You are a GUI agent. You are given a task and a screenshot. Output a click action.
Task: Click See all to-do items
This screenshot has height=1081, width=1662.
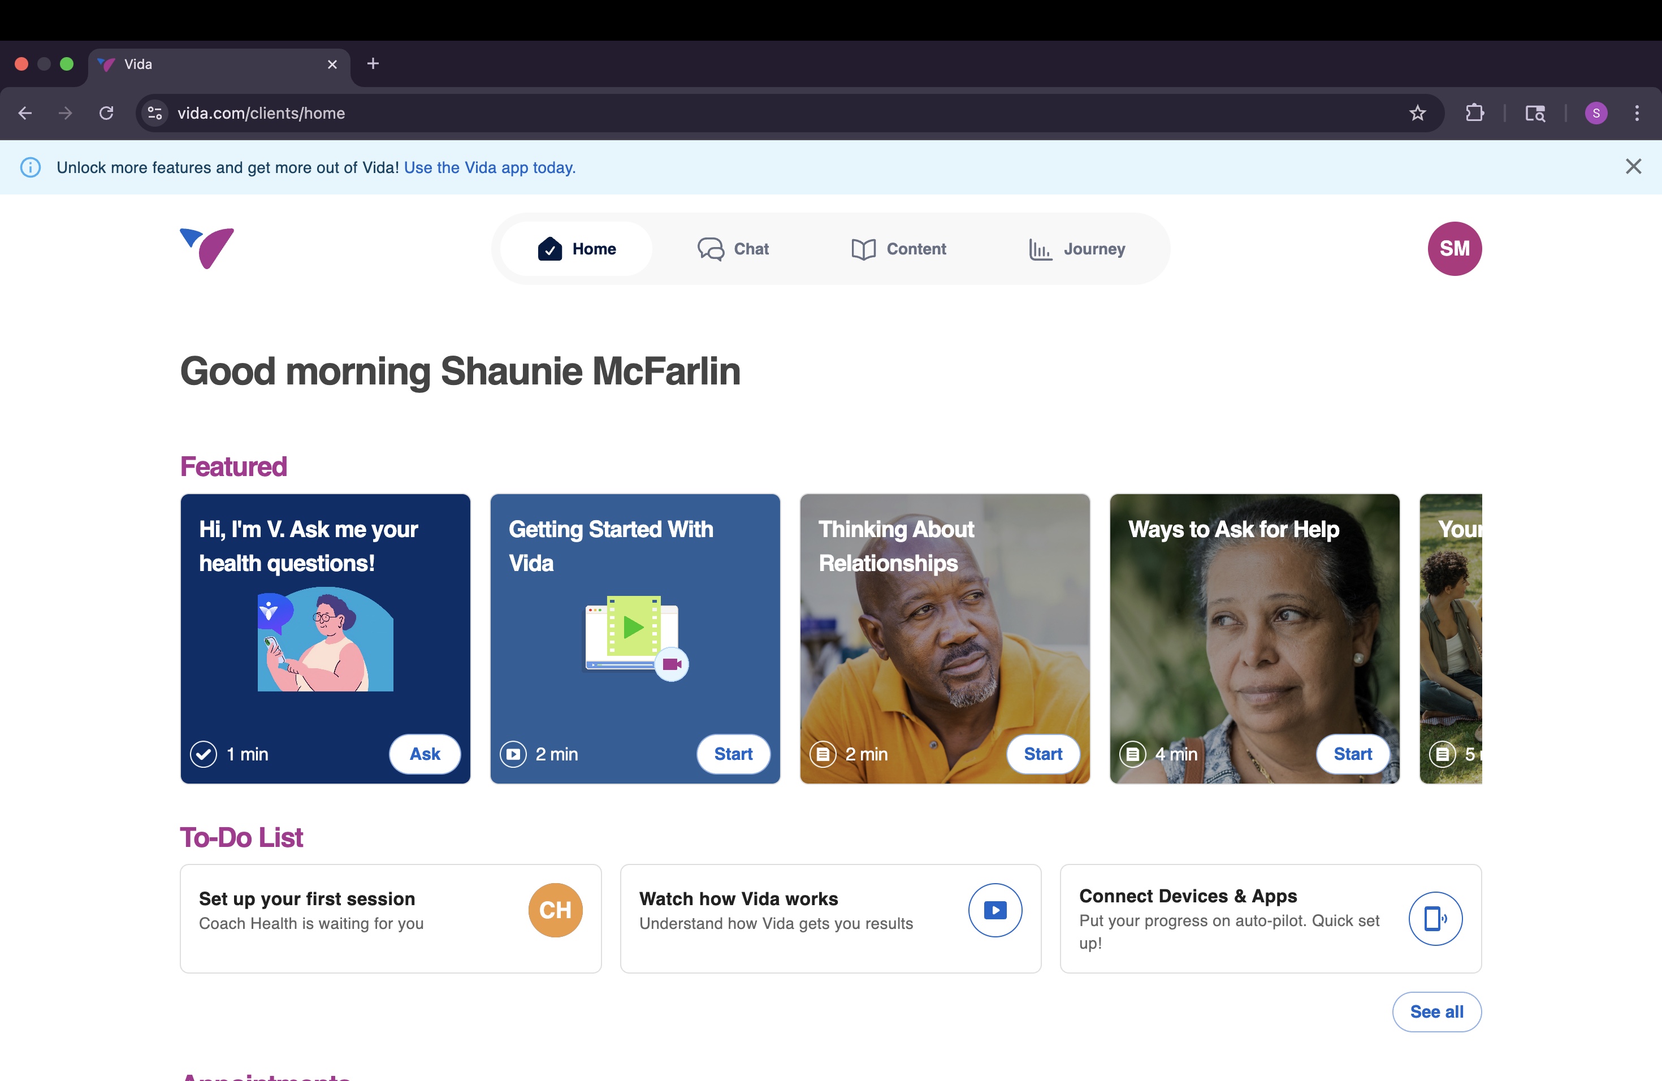[1436, 1012]
